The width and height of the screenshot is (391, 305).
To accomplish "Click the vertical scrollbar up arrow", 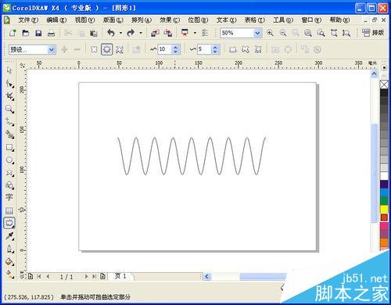I will click(375, 74).
